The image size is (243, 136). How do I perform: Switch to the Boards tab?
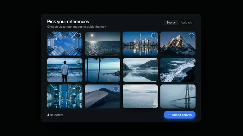tap(171, 23)
